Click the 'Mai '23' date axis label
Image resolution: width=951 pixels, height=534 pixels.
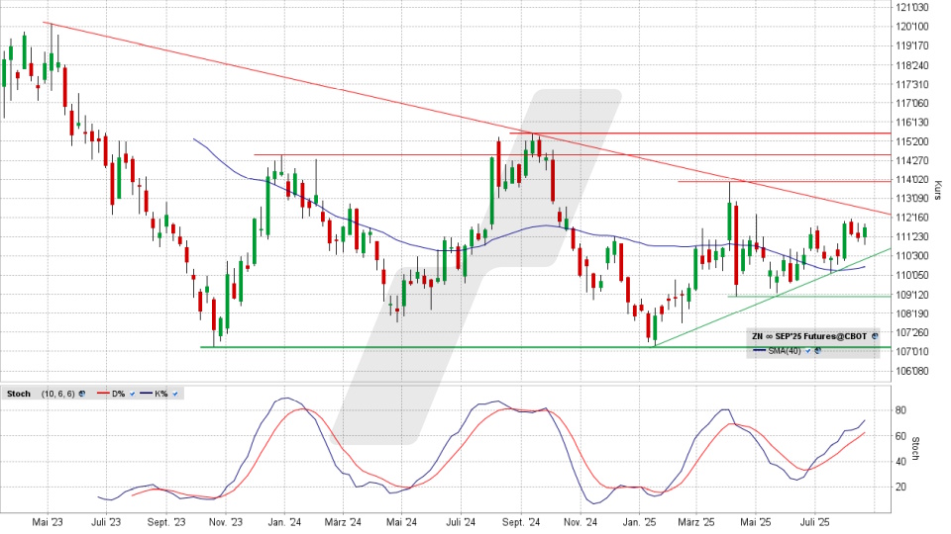48,522
